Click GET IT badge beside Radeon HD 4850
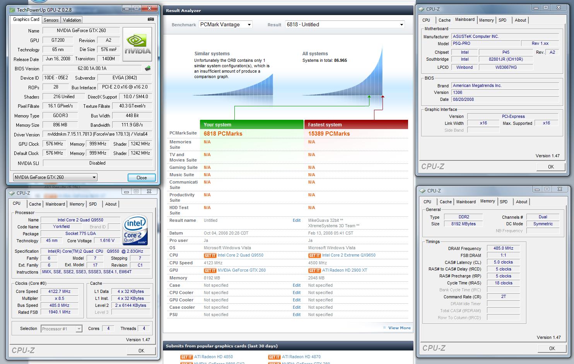Screen dimensions: 574x364 [x=186, y=357]
